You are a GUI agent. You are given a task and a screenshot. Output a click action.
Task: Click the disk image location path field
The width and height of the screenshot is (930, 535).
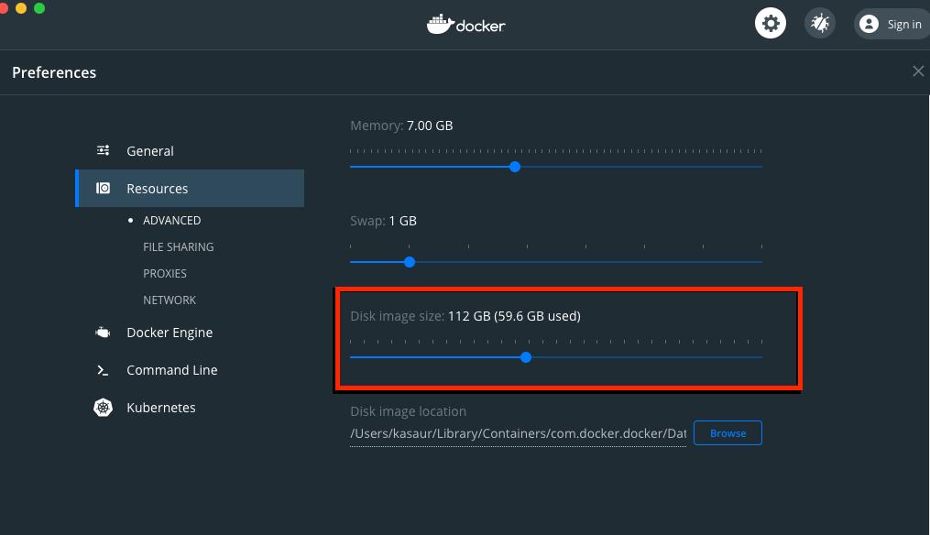518,432
